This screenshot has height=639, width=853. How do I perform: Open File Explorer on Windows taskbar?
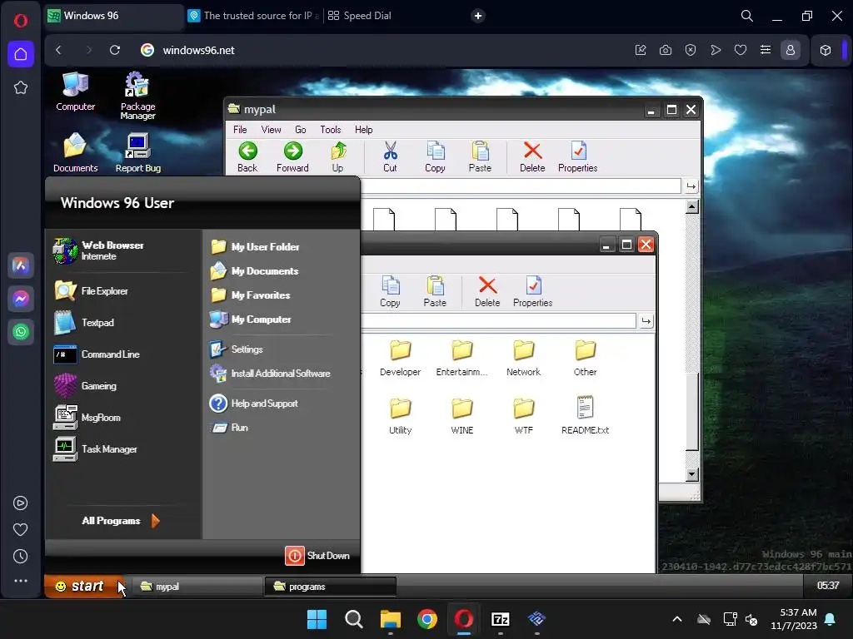click(391, 619)
